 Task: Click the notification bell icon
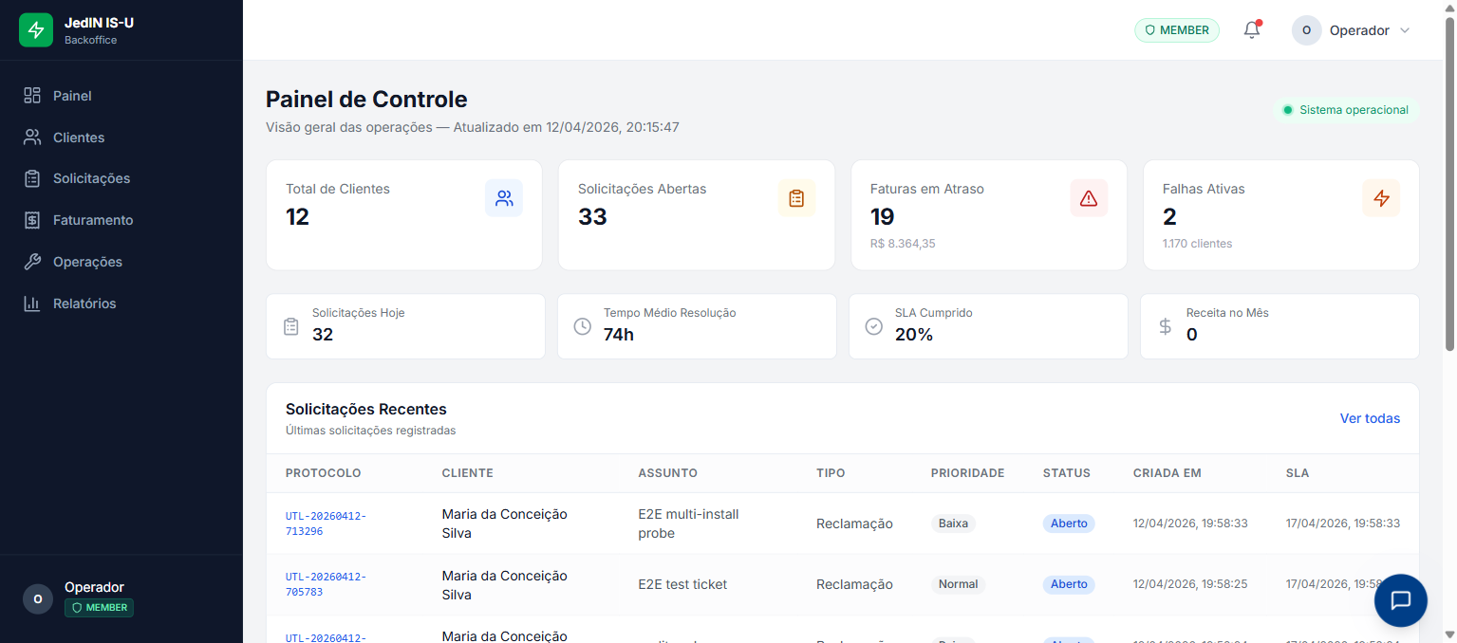click(x=1252, y=30)
